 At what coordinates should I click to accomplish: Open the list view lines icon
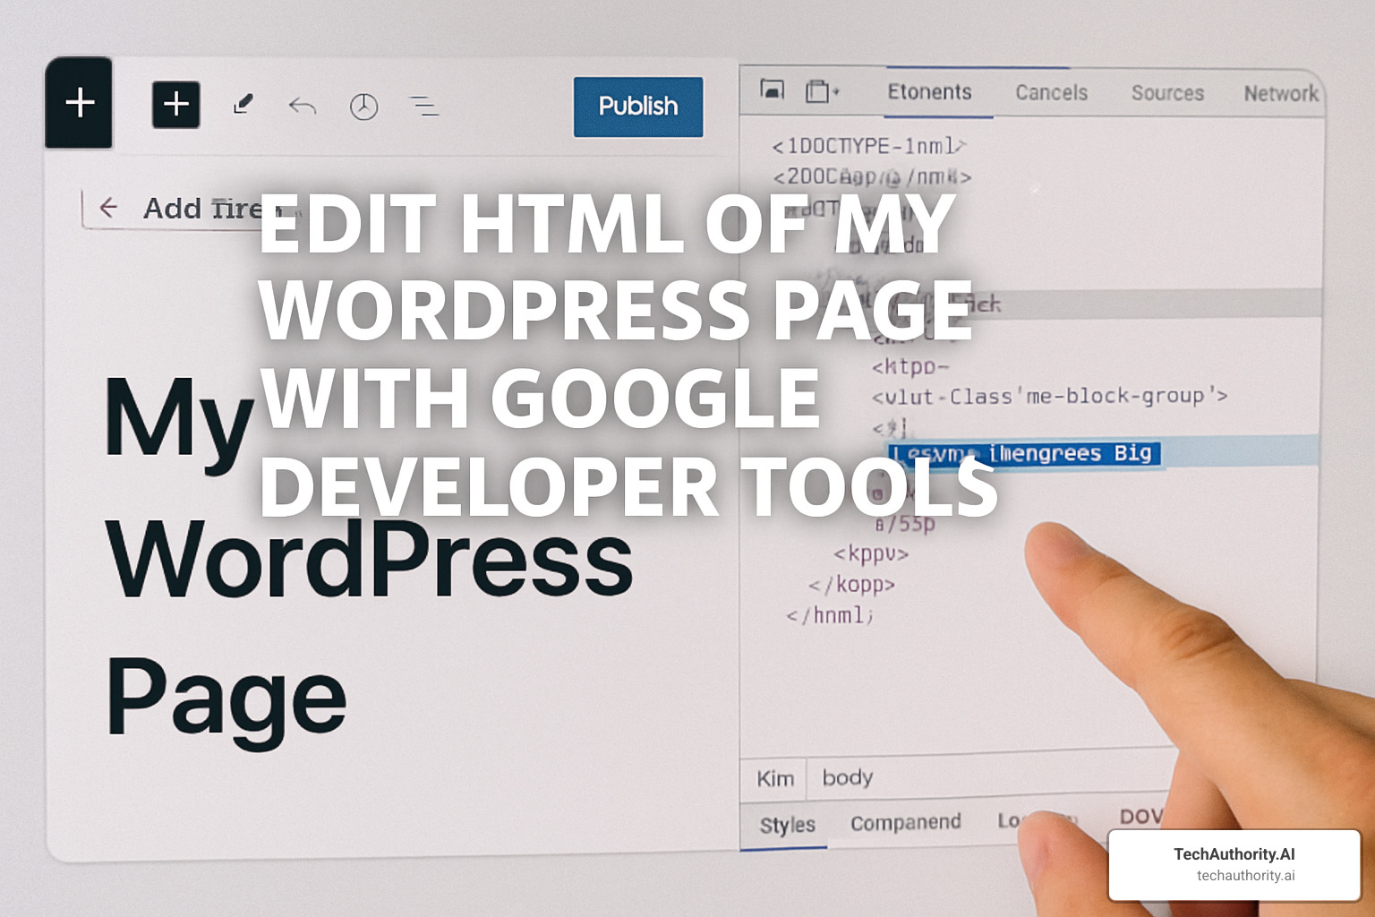pos(424,107)
